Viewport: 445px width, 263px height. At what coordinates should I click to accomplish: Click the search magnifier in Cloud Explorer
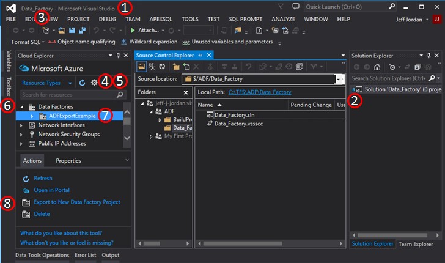(120, 95)
